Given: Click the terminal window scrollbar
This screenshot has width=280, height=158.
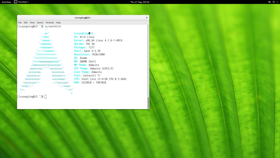Looking at the screenshot, I should [148, 103].
